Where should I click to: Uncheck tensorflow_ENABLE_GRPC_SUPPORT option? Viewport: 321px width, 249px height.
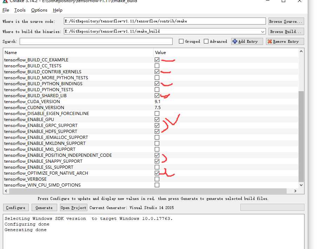click(x=157, y=125)
